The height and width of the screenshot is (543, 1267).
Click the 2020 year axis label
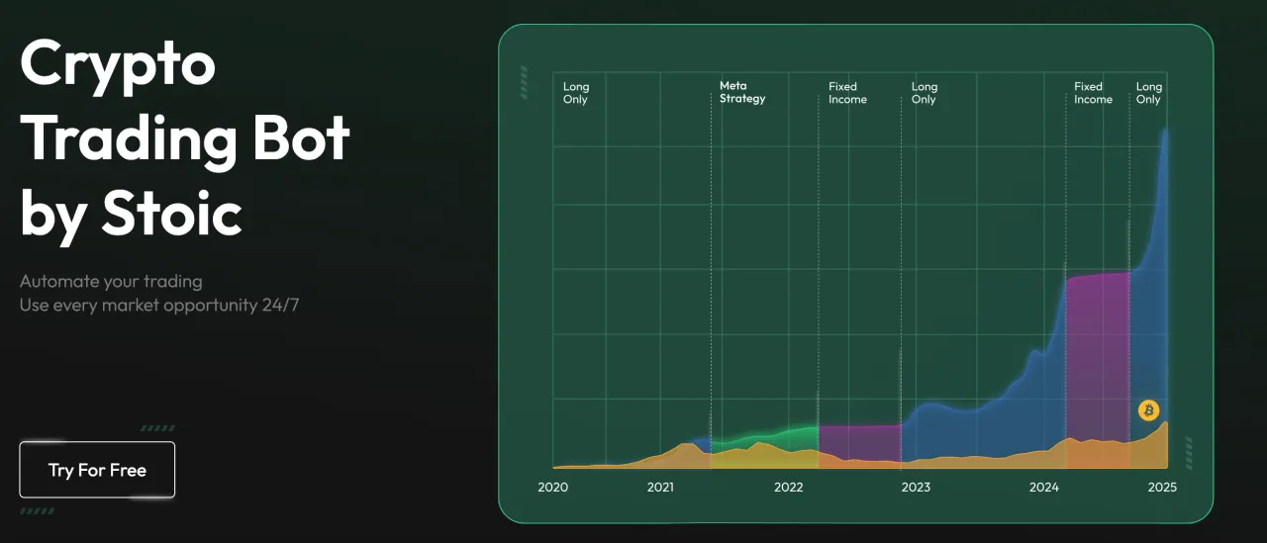point(552,488)
